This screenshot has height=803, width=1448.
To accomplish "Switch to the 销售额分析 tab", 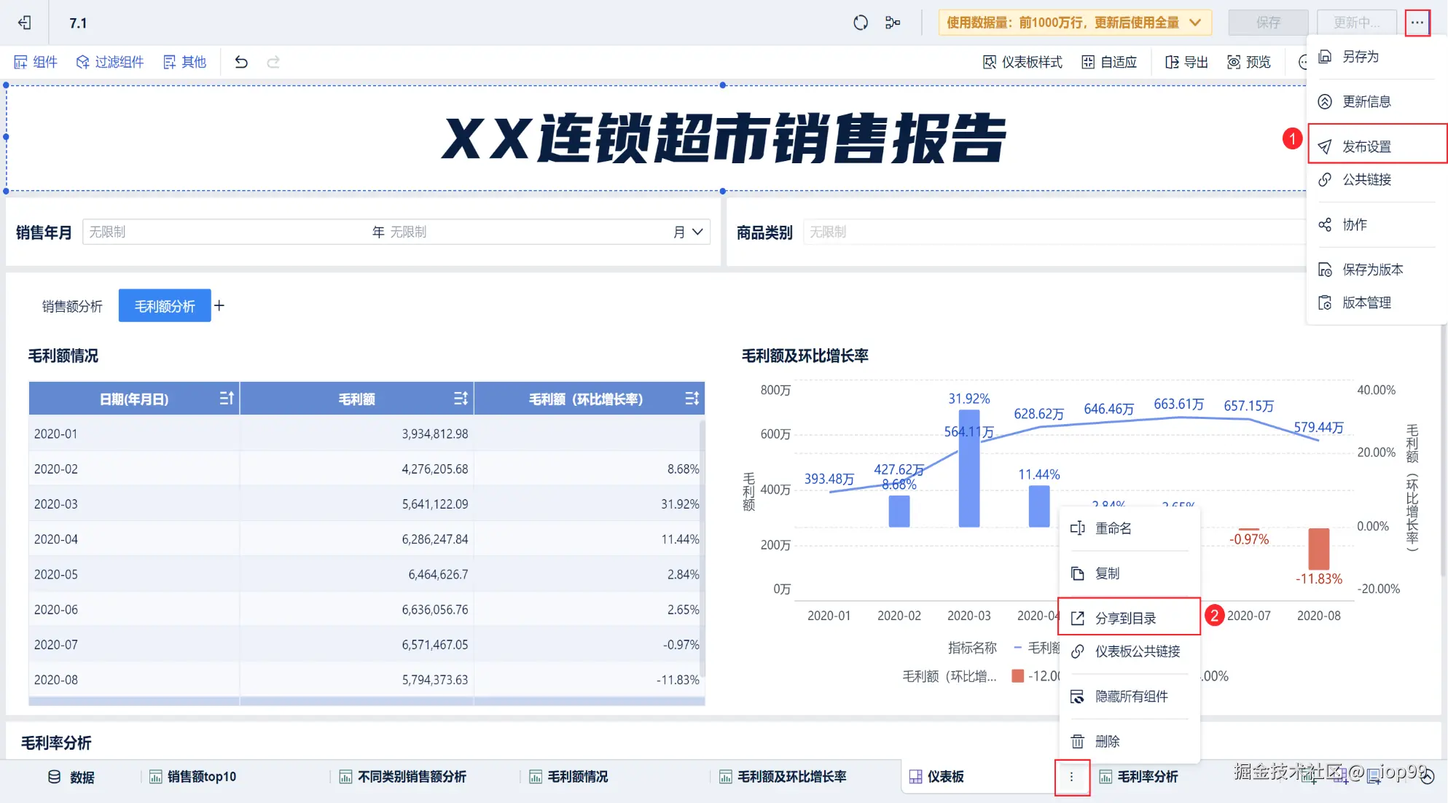I will point(72,306).
